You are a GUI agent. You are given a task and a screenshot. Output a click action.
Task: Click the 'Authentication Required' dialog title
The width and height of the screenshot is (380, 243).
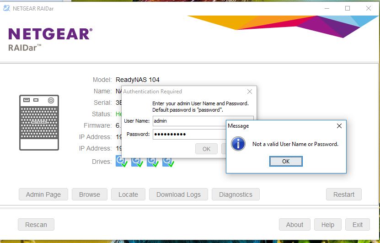coord(152,92)
